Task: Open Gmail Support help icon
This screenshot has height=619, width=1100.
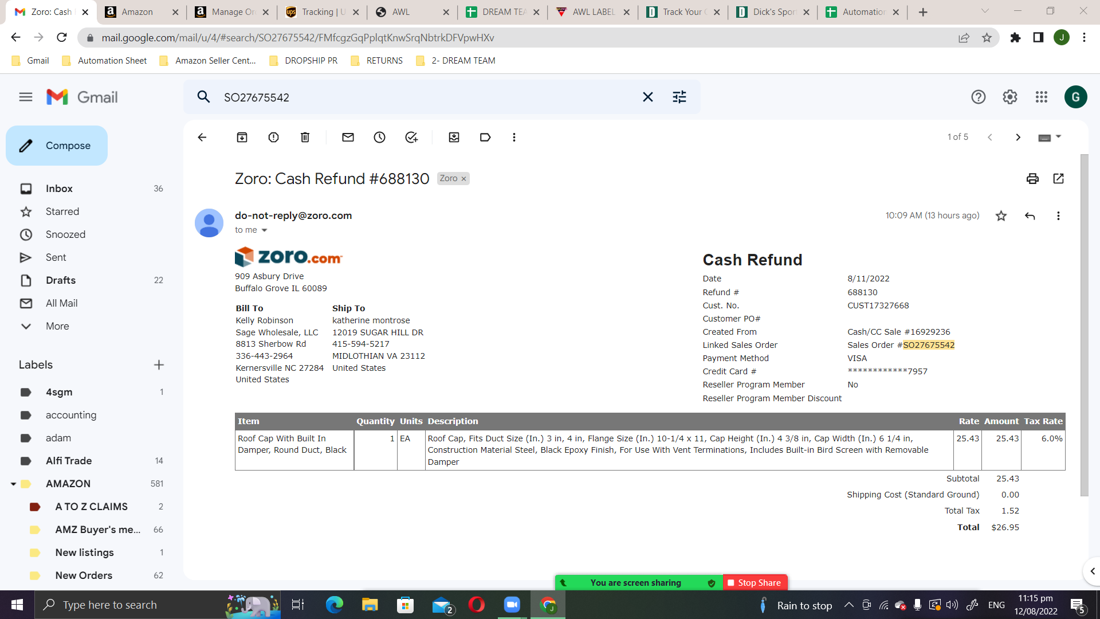Action: coord(979,97)
